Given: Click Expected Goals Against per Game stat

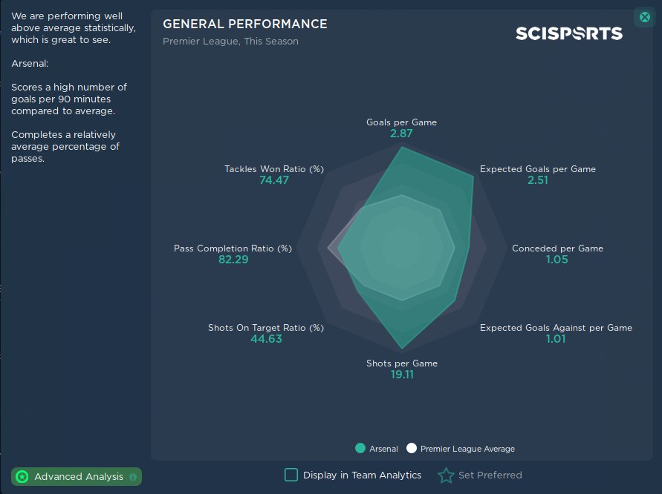Looking at the screenshot, I should [x=556, y=333].
